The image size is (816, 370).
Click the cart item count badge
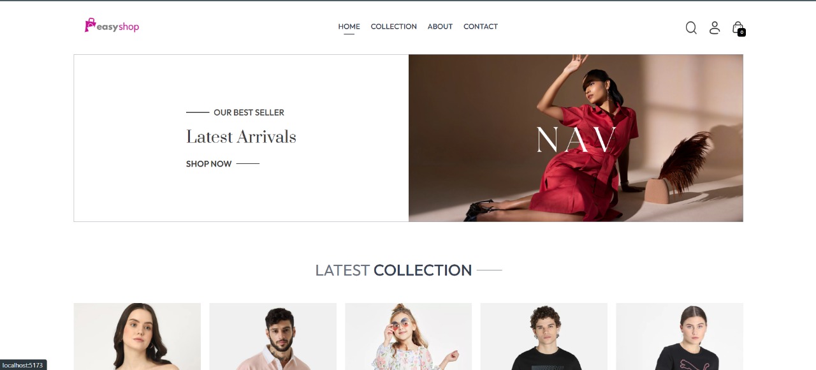pos(741,33)
